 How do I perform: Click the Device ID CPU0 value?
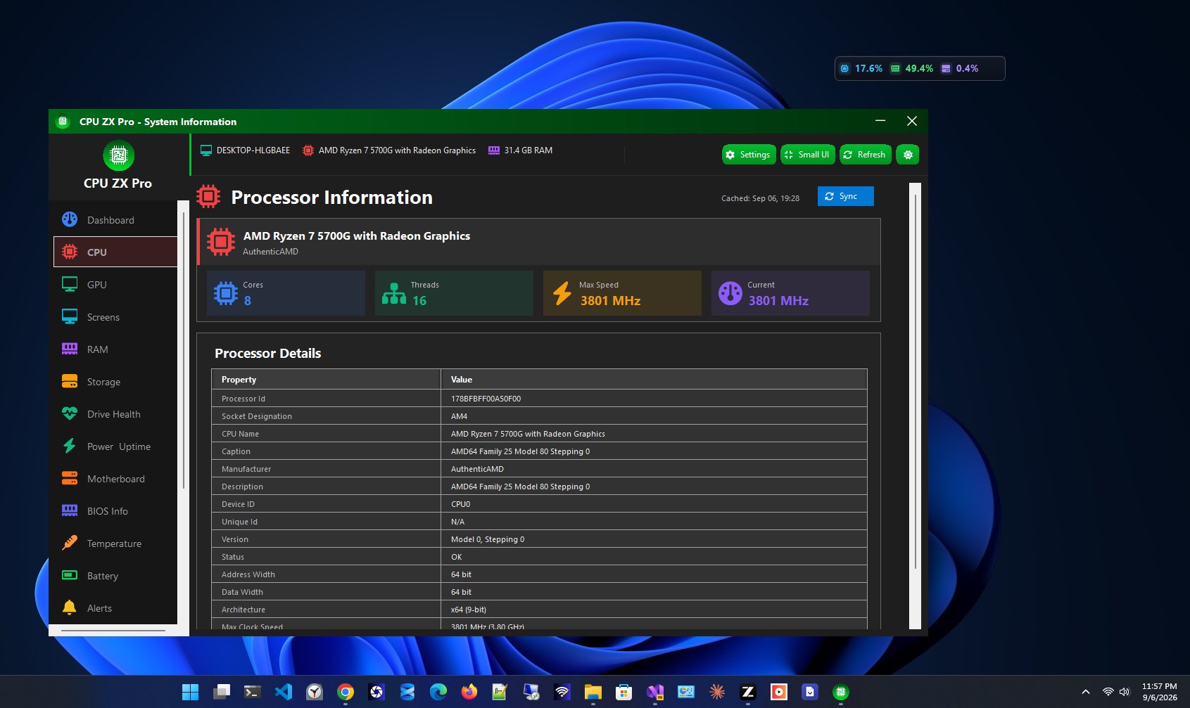pyautogui.click(x=460, y=504)
